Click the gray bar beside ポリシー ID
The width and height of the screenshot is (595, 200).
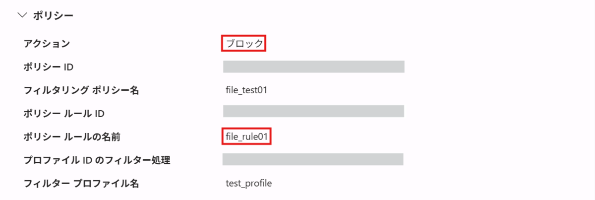pos(314,67)
